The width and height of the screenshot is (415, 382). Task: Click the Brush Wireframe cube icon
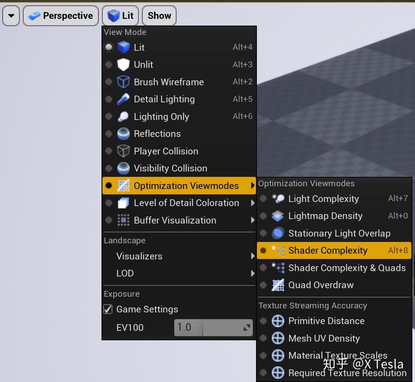123,82
